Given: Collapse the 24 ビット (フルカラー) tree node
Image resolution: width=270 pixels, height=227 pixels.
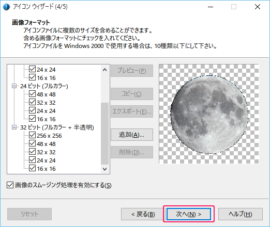Looking at the screenshot, I should (14, 86).
